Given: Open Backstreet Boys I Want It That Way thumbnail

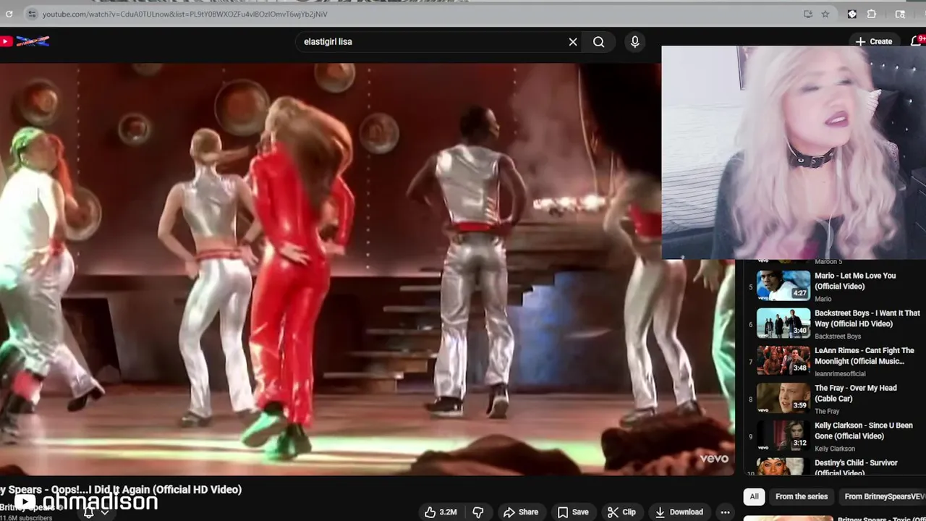Looking at the screenshot, I should click(783, 323).
